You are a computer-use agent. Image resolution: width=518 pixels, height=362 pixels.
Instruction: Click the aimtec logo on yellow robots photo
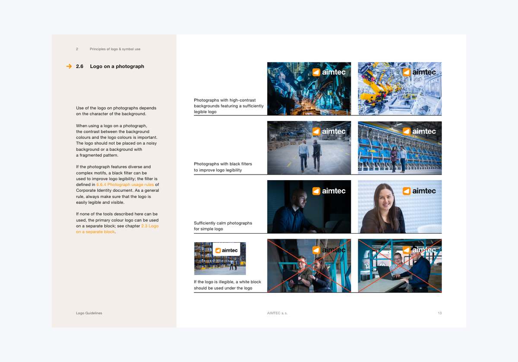point(419,72)
